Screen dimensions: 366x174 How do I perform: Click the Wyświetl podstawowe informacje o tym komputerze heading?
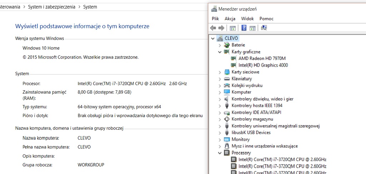(x=82, y=26)
